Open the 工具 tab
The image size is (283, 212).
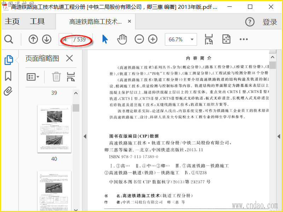[x=37, y=22]
